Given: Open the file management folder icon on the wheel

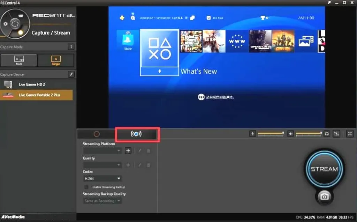Looking at the screenshot, I should [x=21, y=15].
